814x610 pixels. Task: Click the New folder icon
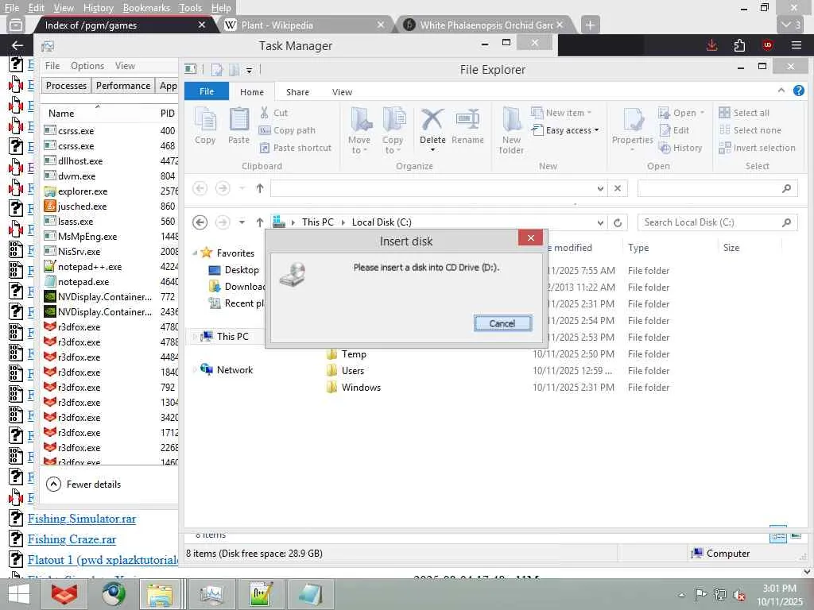(511, 120)
